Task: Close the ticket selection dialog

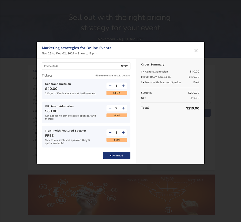Action: point(196,50)
